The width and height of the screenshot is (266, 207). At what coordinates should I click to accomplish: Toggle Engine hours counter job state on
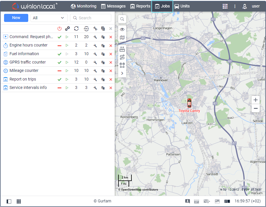[59, 46]
